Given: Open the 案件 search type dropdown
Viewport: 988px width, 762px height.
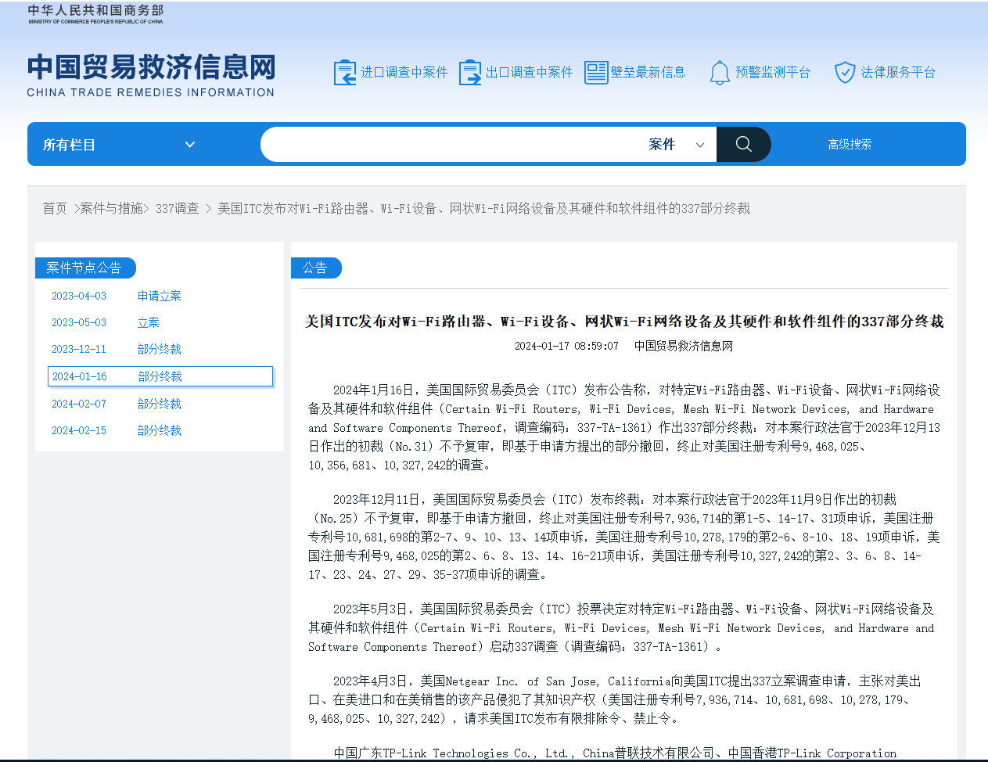Looking at the screenshot, I should pos(677,145).
